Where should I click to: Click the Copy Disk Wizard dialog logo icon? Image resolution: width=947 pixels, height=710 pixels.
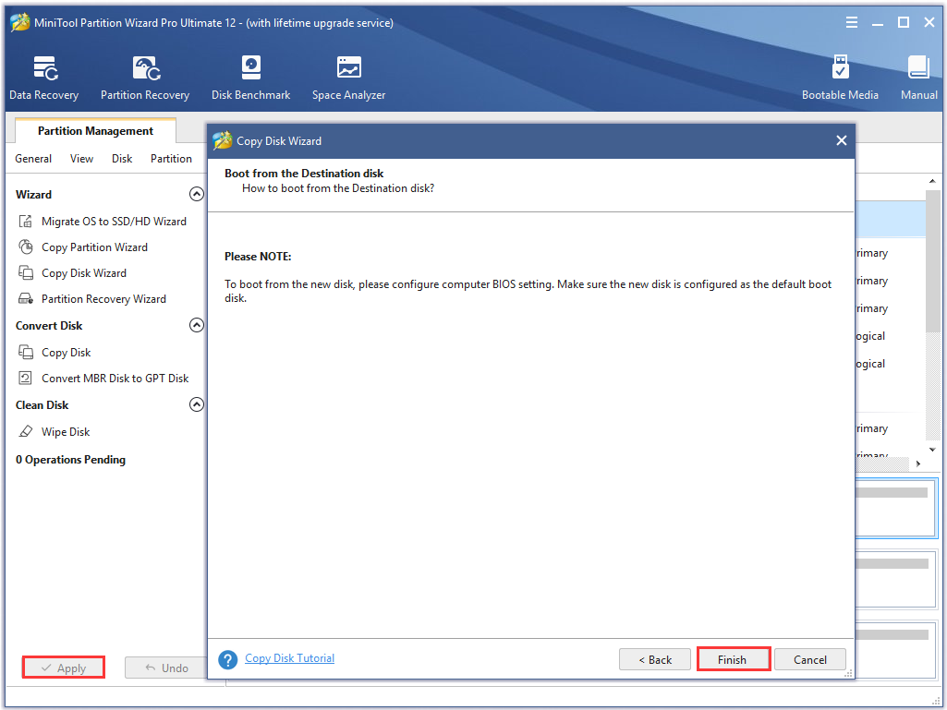223,140
